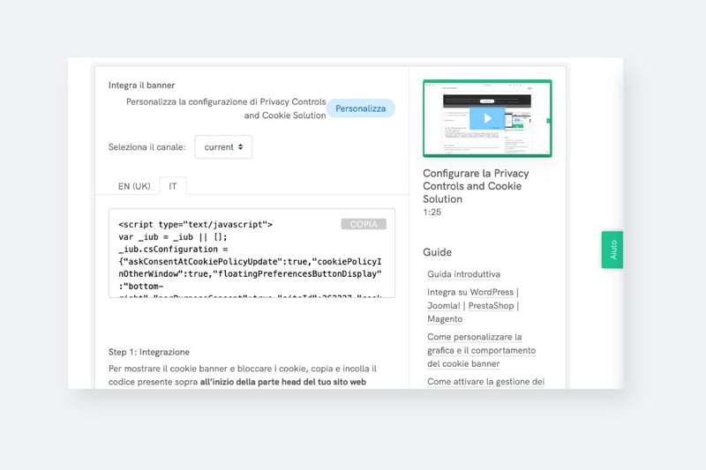Switch to the EN (UK) tab
Screen dimensions: 706x470
coord(134,186)
